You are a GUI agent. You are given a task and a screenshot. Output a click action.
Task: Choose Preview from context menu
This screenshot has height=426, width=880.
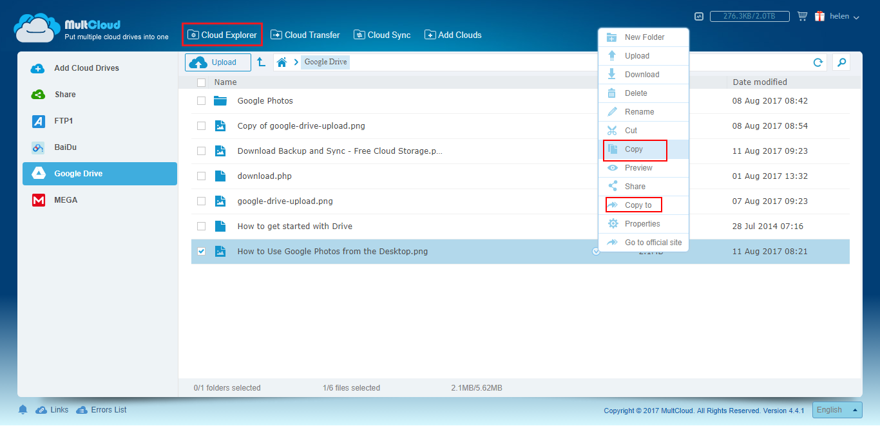(x=644, y=168)
